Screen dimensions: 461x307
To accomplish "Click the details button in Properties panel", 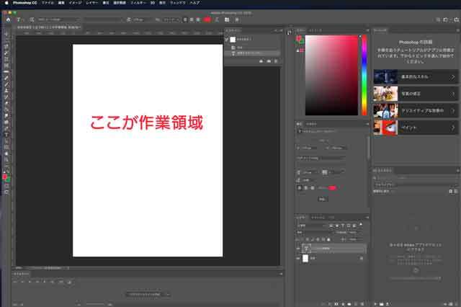I will [322, 199].
